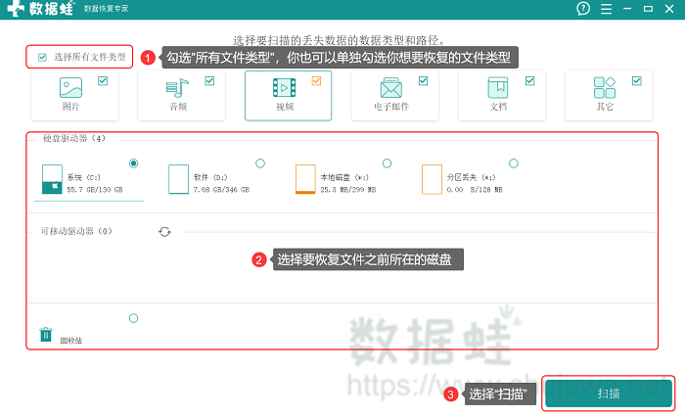This screenshot has height=417, width=685.
Task: Select the 其它 other type icon
Action: (x=605, y=87)
